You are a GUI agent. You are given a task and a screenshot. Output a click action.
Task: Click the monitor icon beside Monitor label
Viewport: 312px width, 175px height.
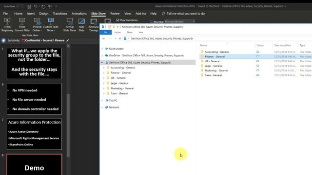click(152, 21)
